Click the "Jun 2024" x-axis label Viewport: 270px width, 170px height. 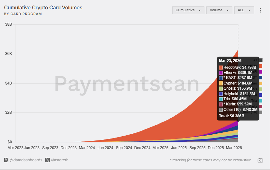tap(105, 148)
